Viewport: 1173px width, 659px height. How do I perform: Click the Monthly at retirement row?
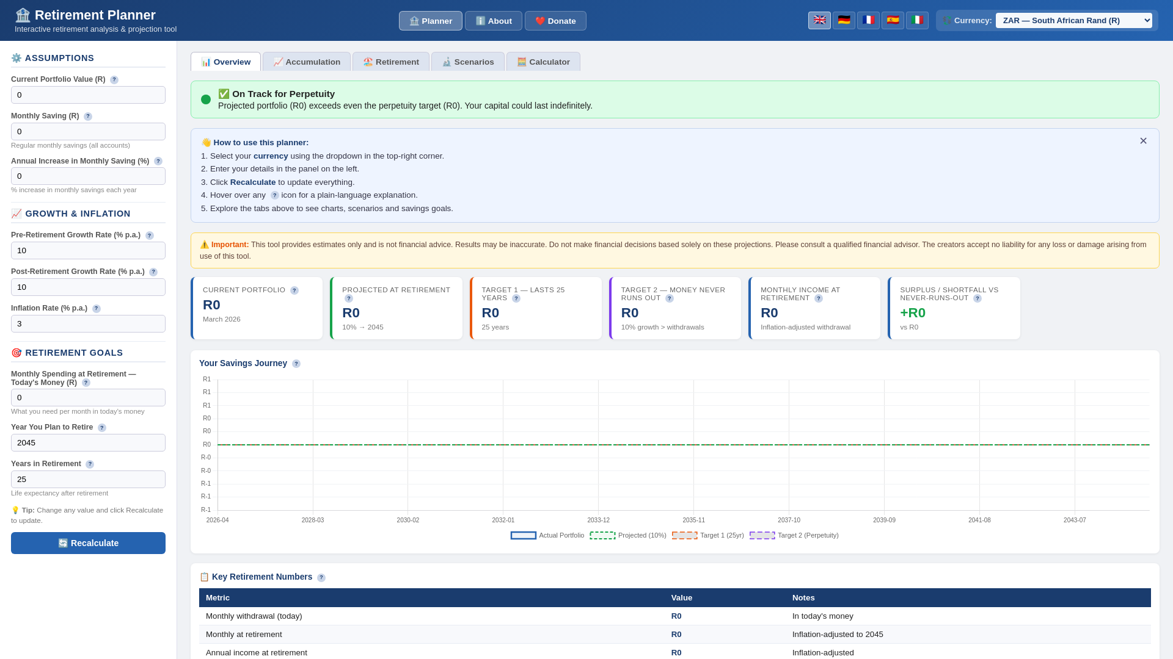[675, 635]
